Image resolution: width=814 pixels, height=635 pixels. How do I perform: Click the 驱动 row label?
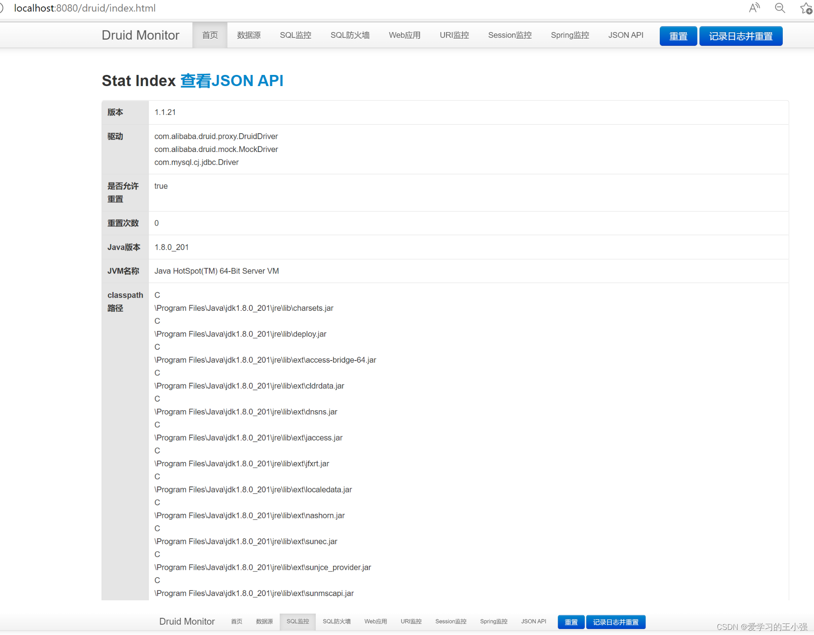pyautogui.click(x=115, y=136)
